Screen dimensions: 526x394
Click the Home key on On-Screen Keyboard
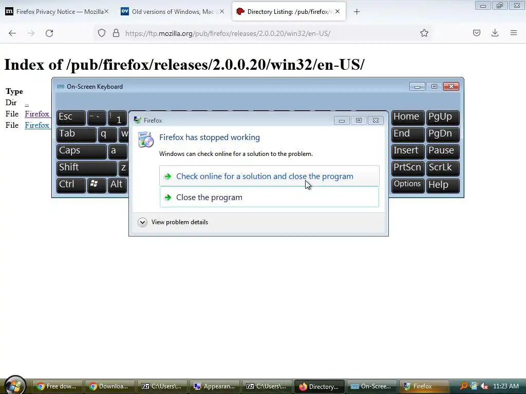point(408,117)
